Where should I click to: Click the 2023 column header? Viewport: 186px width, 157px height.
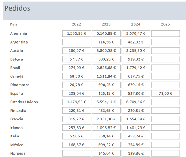click(106, 24)
